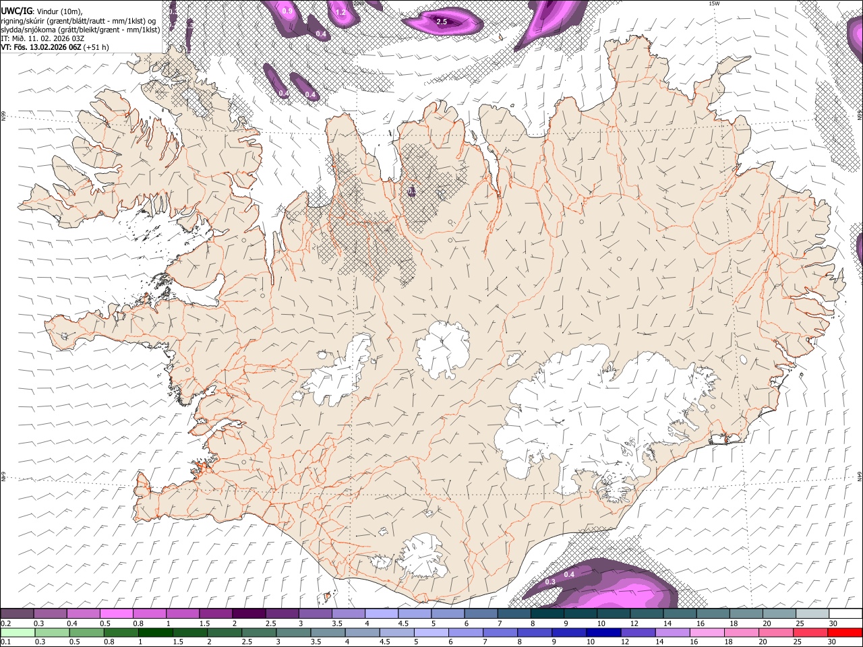Pick the dark navy blue swatch in lower legend row
The image size is (863, 647).
tap(603, 633)
